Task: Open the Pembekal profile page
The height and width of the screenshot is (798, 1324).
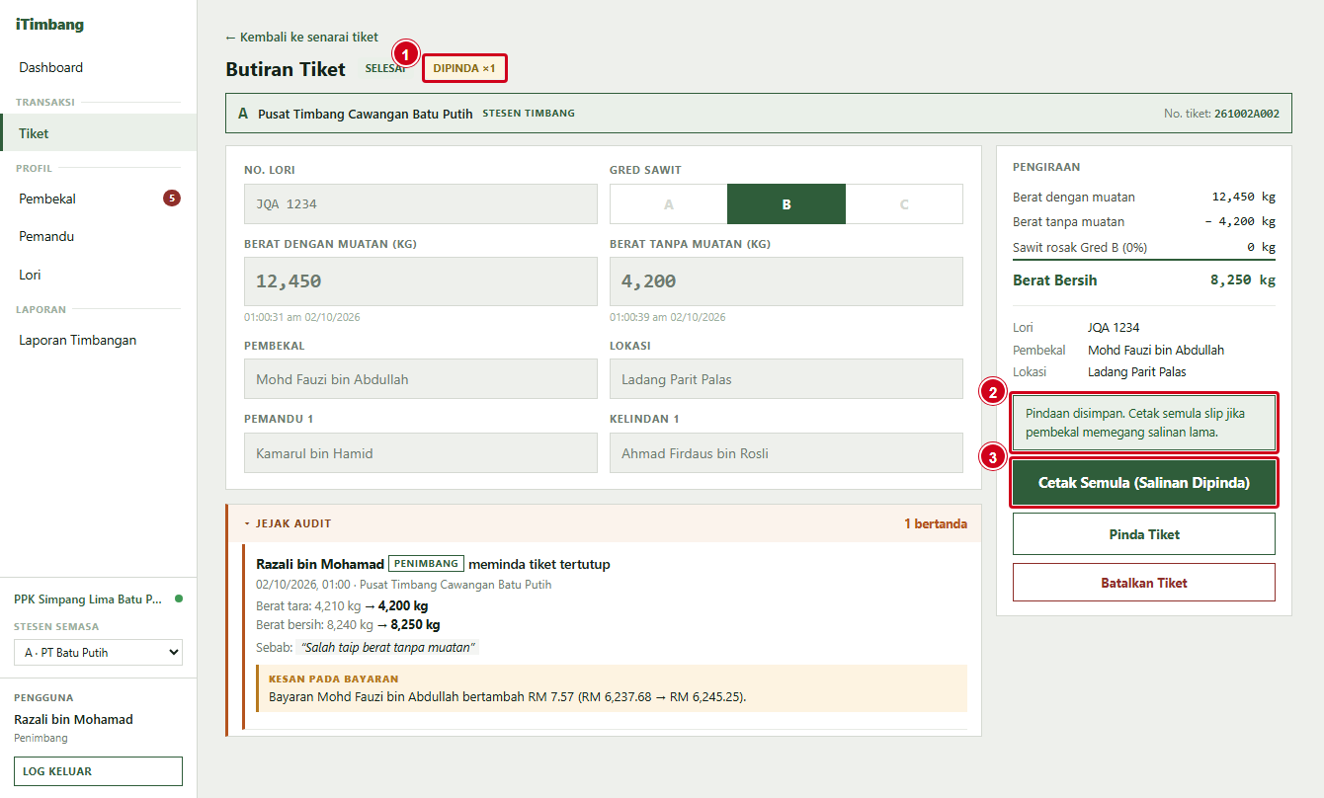Action: [x=99, y=199]
